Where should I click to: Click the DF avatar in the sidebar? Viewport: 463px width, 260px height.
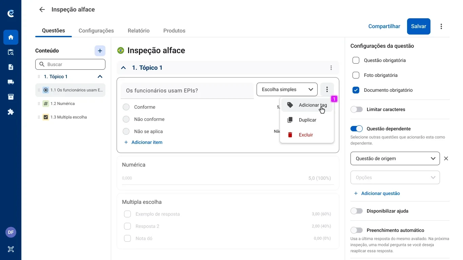tap(11, 232)
